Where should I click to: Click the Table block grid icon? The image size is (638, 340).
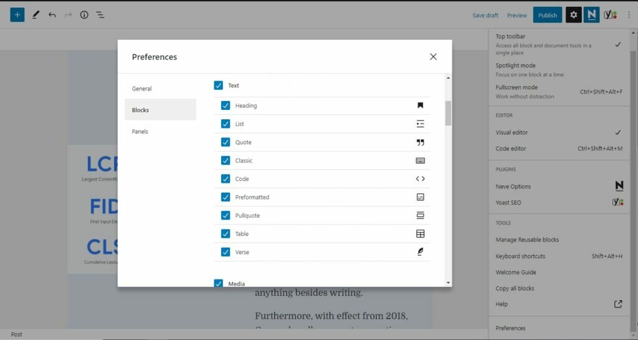click(x=421, y=234)
